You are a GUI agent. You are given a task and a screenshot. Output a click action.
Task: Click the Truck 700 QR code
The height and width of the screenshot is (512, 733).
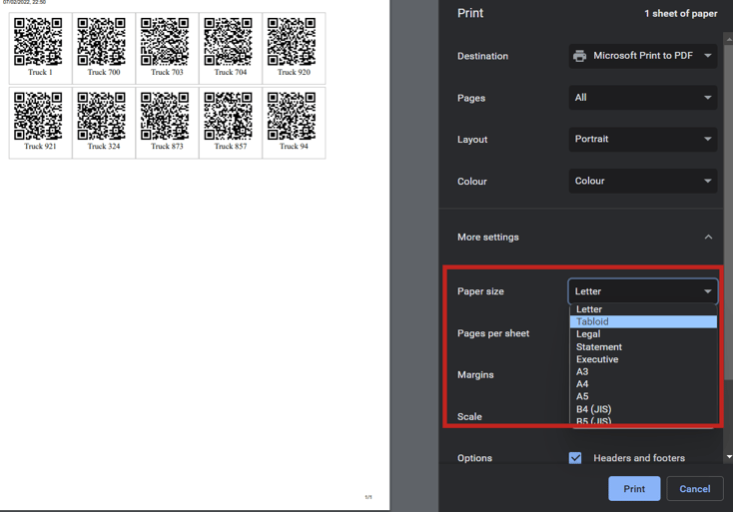(102, 42)
